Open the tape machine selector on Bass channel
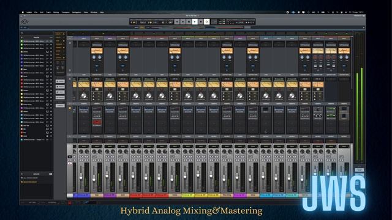Viewport: 392px width, 220px height. click(97, 79)
